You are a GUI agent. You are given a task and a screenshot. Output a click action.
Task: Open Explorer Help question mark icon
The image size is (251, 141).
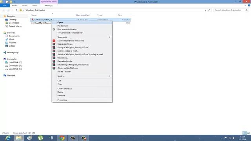click(x=249, y=5)
